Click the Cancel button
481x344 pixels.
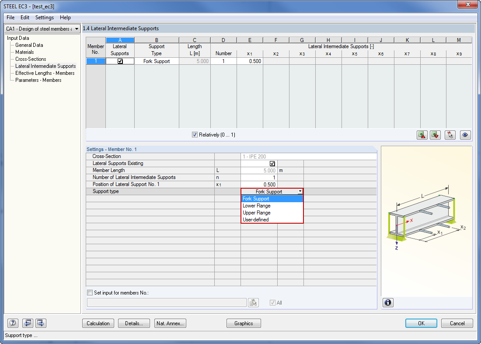pyautogui.click(x=457, y=323)
